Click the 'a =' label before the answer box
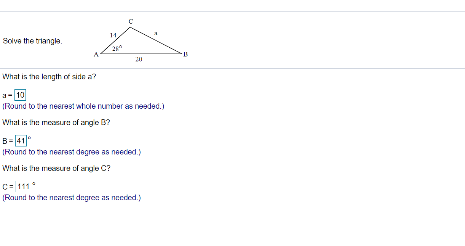 click(6, 95)
